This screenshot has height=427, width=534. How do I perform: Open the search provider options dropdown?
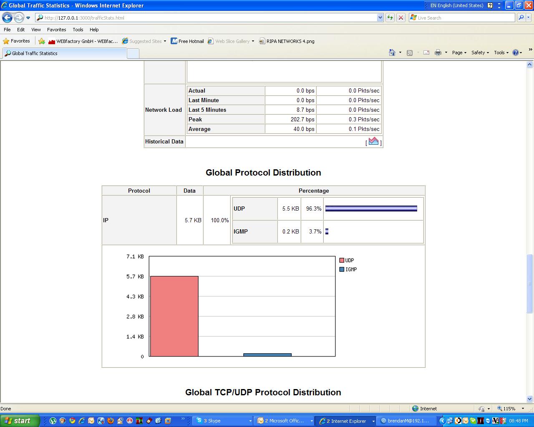point(529,18)
